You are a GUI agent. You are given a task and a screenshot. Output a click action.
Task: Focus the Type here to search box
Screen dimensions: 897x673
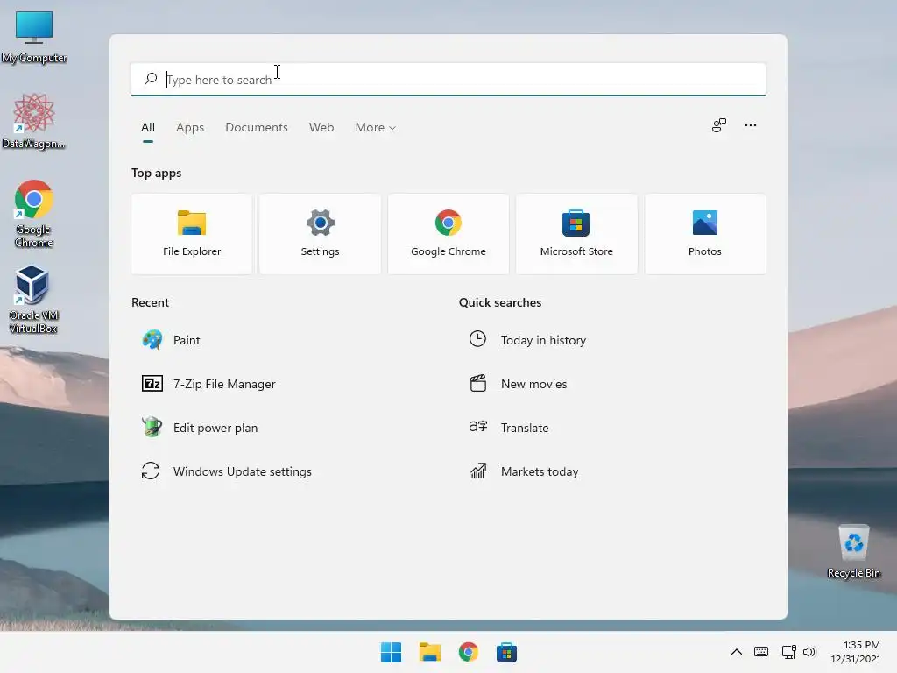point(448,79)
